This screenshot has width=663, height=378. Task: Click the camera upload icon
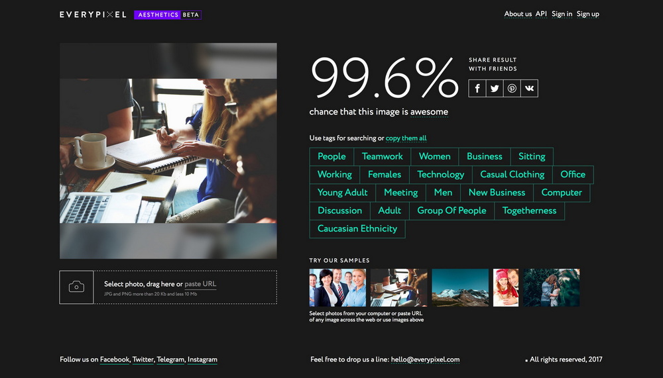(76, 287)
